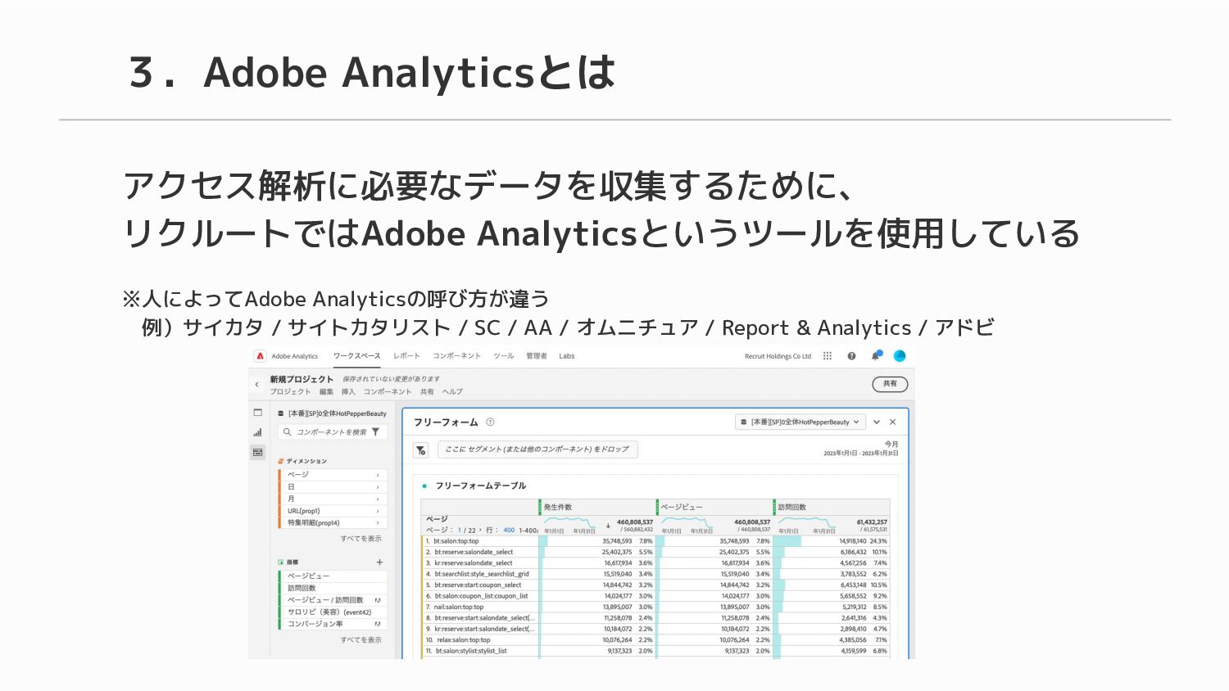Go back using the left chevron beside 新規プロジェクト

pos(256,384)
